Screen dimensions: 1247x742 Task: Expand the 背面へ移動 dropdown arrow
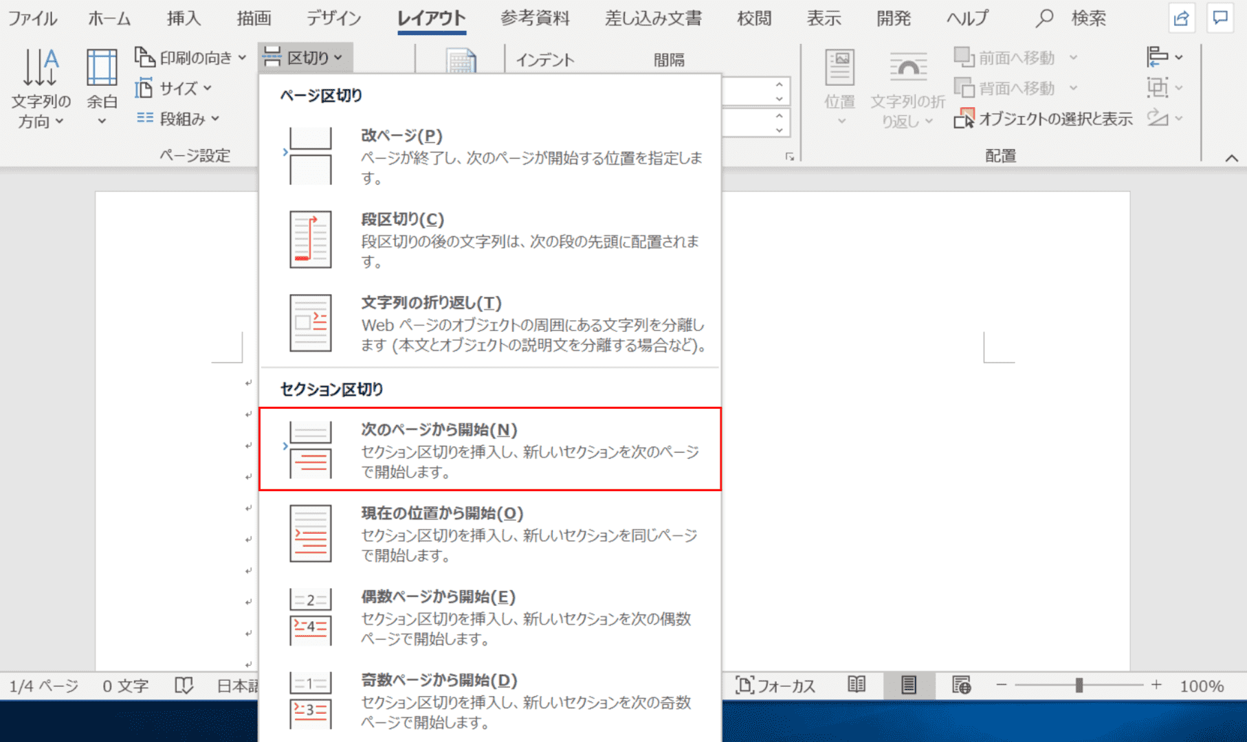[x=1073, y=88]
